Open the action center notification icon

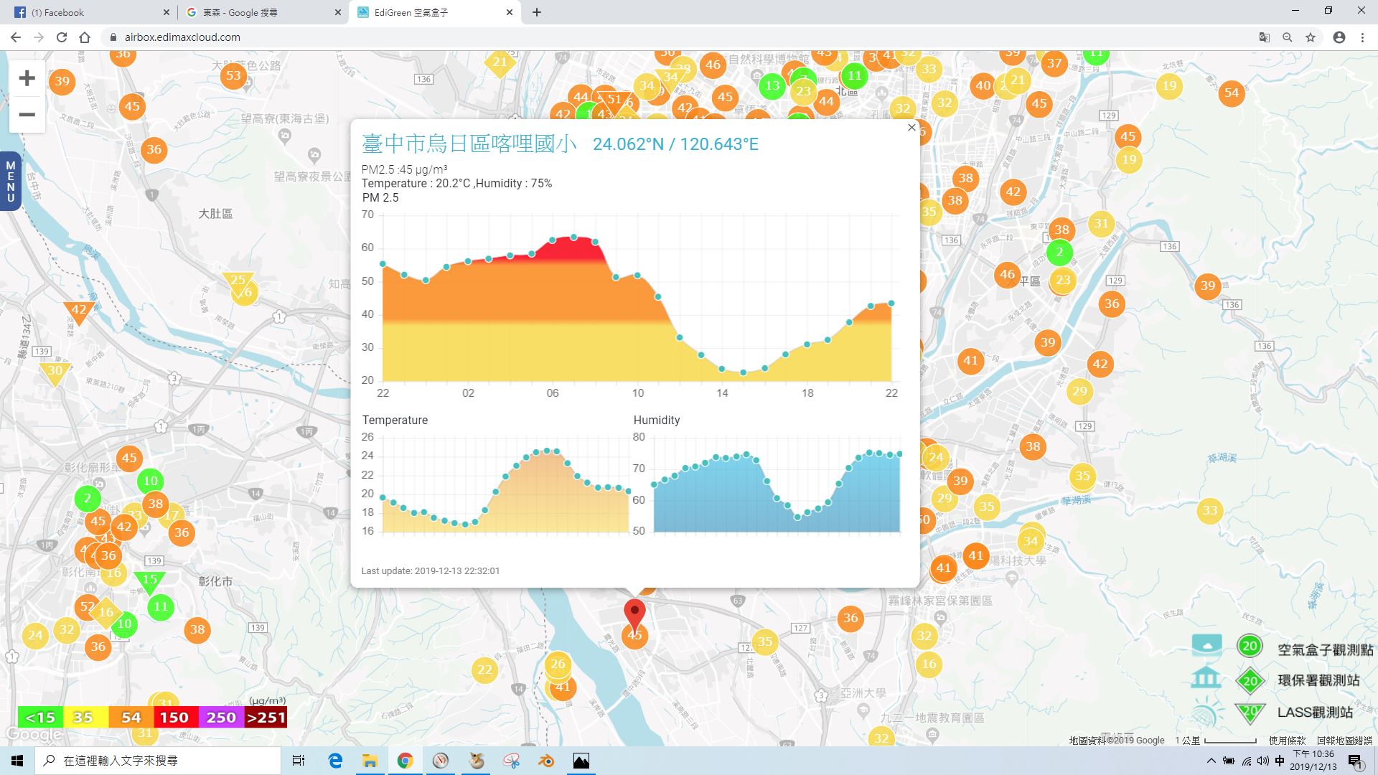point(1355,761)
